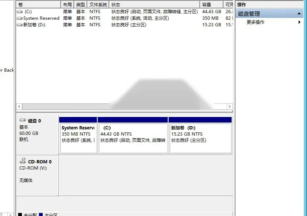Click the blue 主分区 legend square
This screenshot has height=216, width=307.
tap(41, 215)
